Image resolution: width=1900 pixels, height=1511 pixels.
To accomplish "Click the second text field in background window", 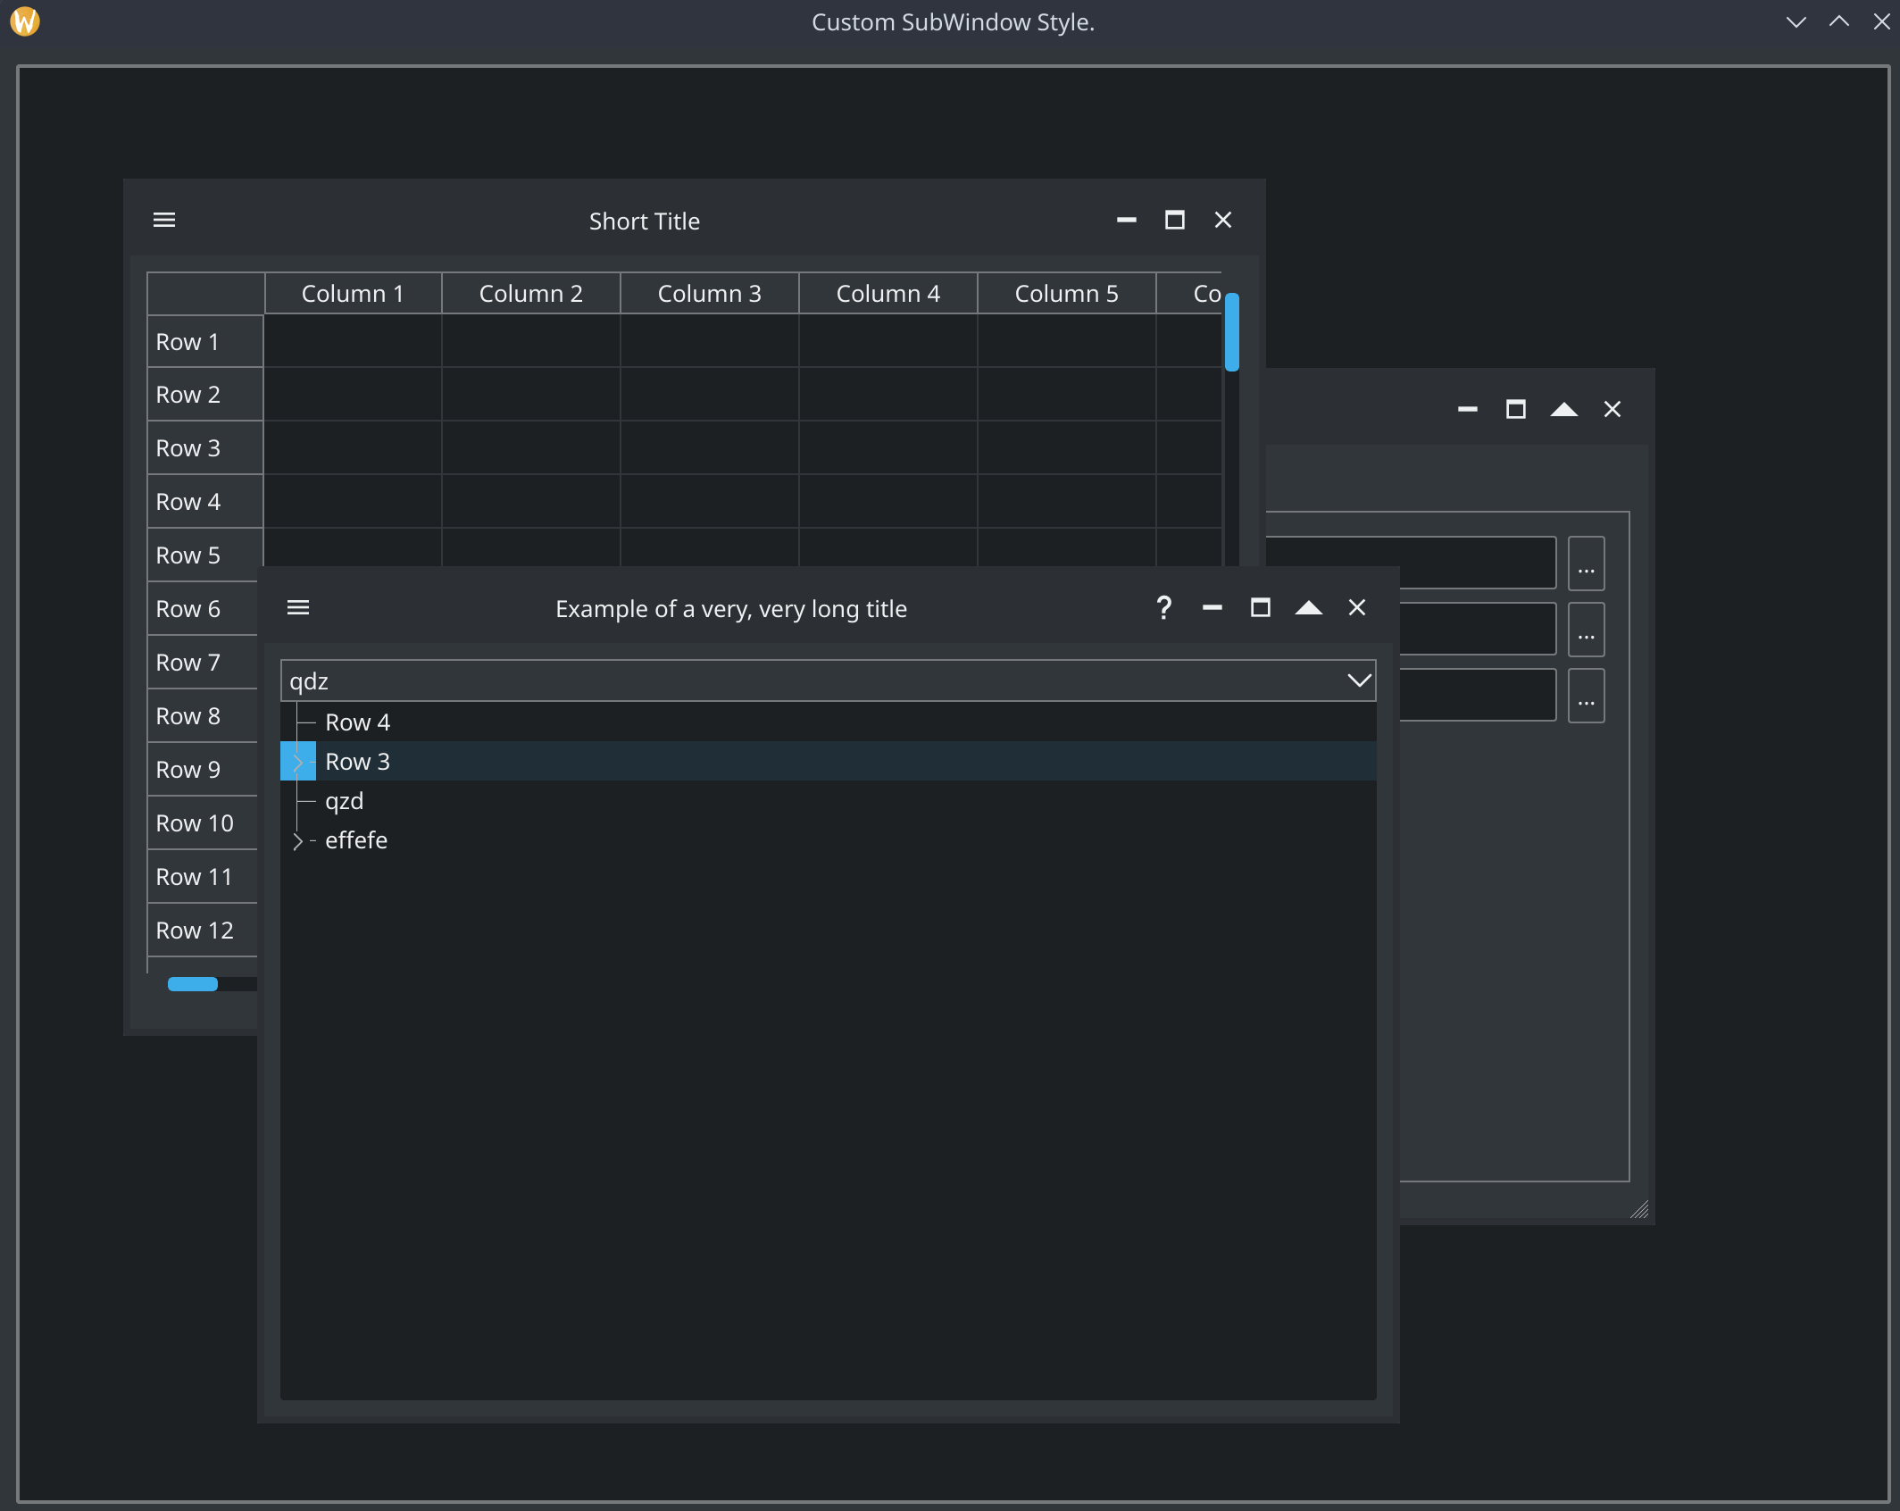I will [x=1478, y=629].
